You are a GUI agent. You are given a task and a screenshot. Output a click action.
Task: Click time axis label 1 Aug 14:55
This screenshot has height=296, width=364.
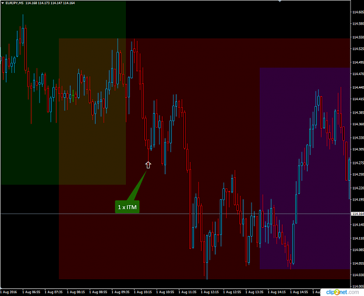[x=299, y=292]
